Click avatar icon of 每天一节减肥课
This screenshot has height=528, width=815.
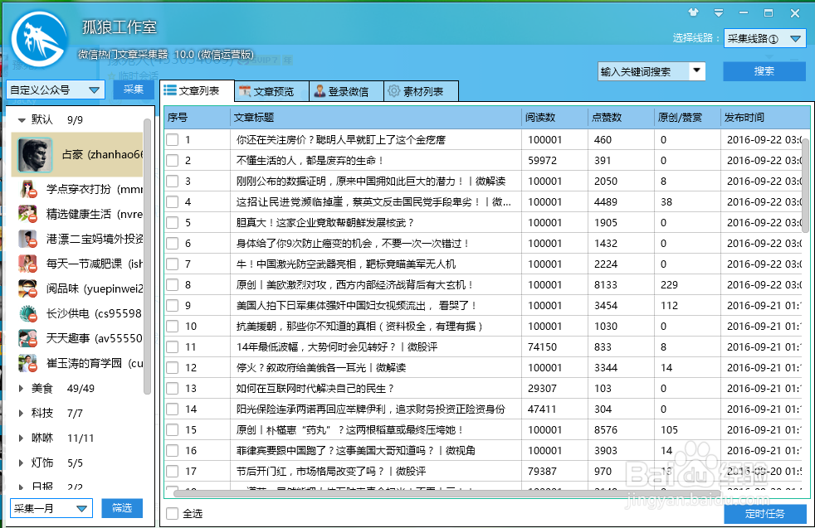[27, 264]
